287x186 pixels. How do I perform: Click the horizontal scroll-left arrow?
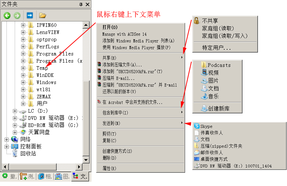pos(5,167)
